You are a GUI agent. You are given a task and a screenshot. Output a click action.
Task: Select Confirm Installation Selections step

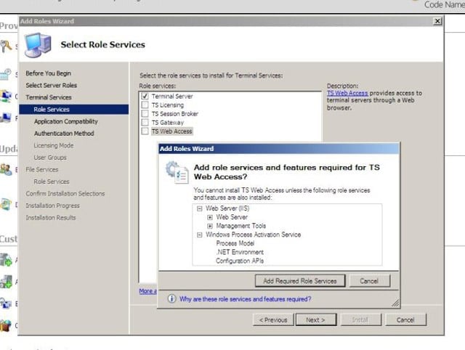click(x=65, y=194)
